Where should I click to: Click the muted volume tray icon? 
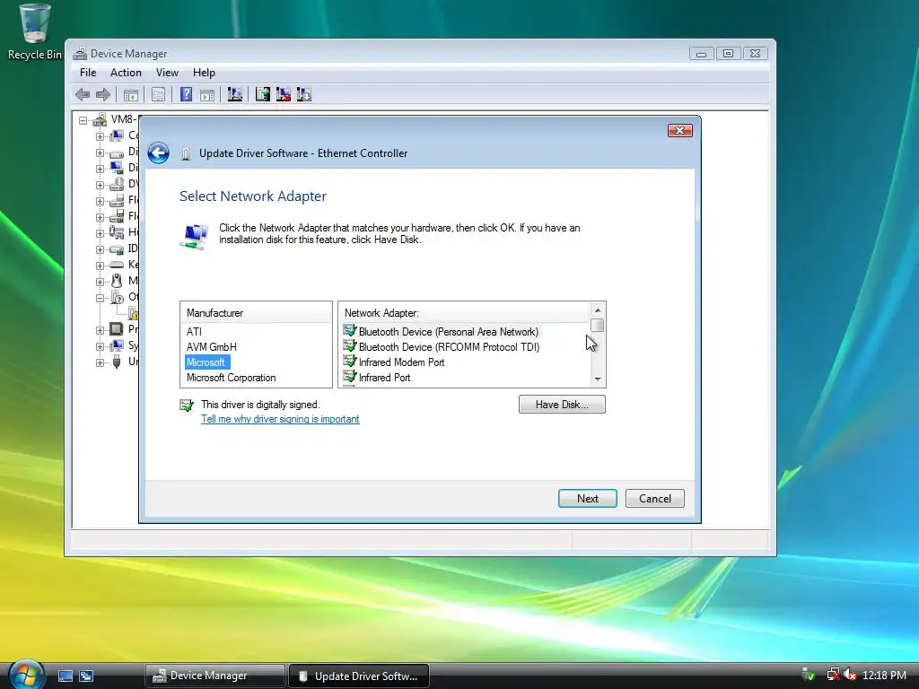[x=850, y=675]
